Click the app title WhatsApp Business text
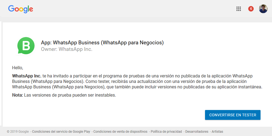This screenshot has width=272, height=136. point(102,43)
